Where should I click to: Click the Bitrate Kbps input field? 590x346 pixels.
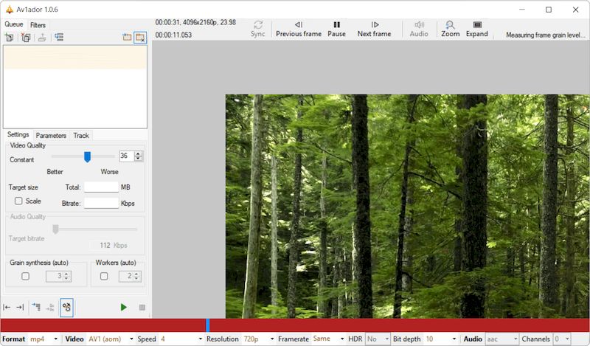point(101,203)
